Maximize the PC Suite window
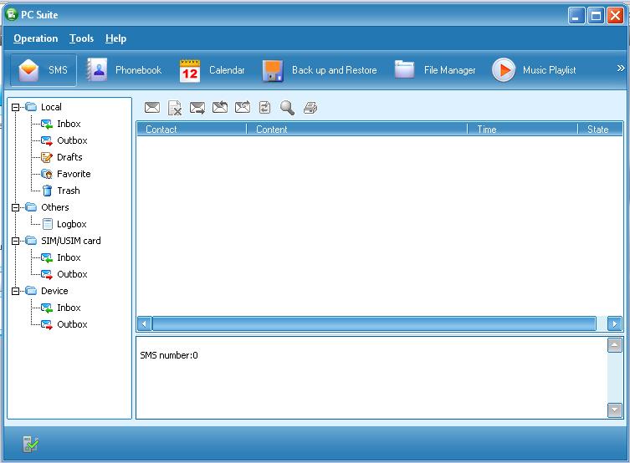Screen dimensions: 630x463 tap(596, 16)
